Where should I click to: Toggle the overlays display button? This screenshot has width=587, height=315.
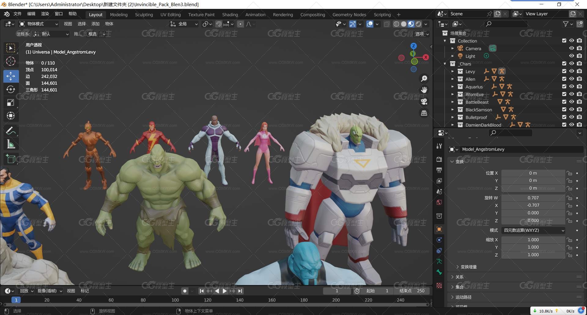[370, 24]
